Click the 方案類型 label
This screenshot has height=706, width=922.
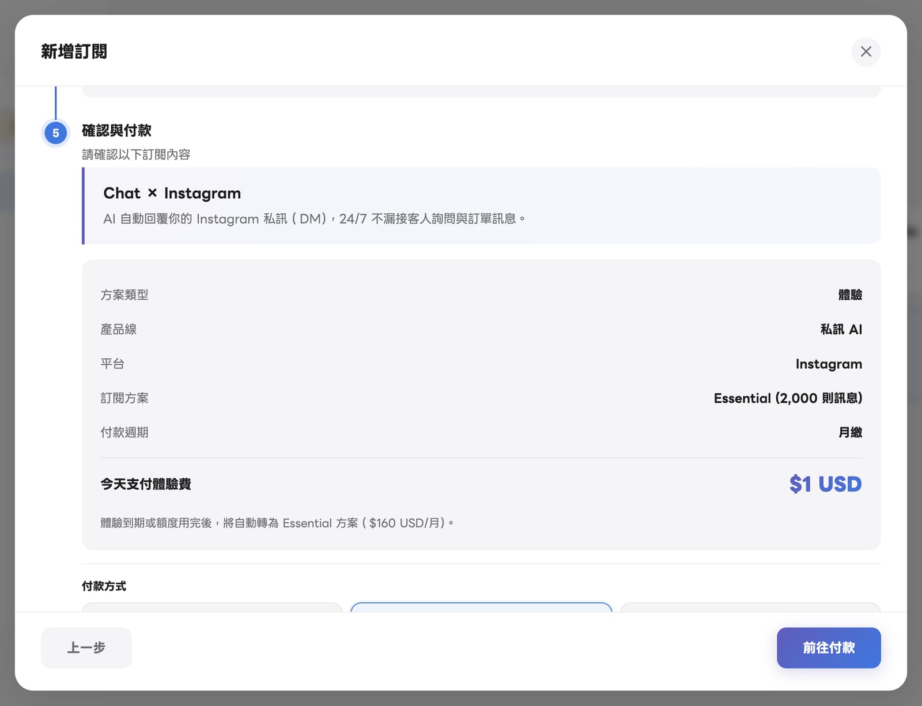click(x=124, y=295)
